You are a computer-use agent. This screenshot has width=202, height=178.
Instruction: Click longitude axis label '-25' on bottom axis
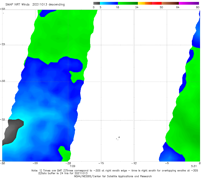click(x=35, y=163)
